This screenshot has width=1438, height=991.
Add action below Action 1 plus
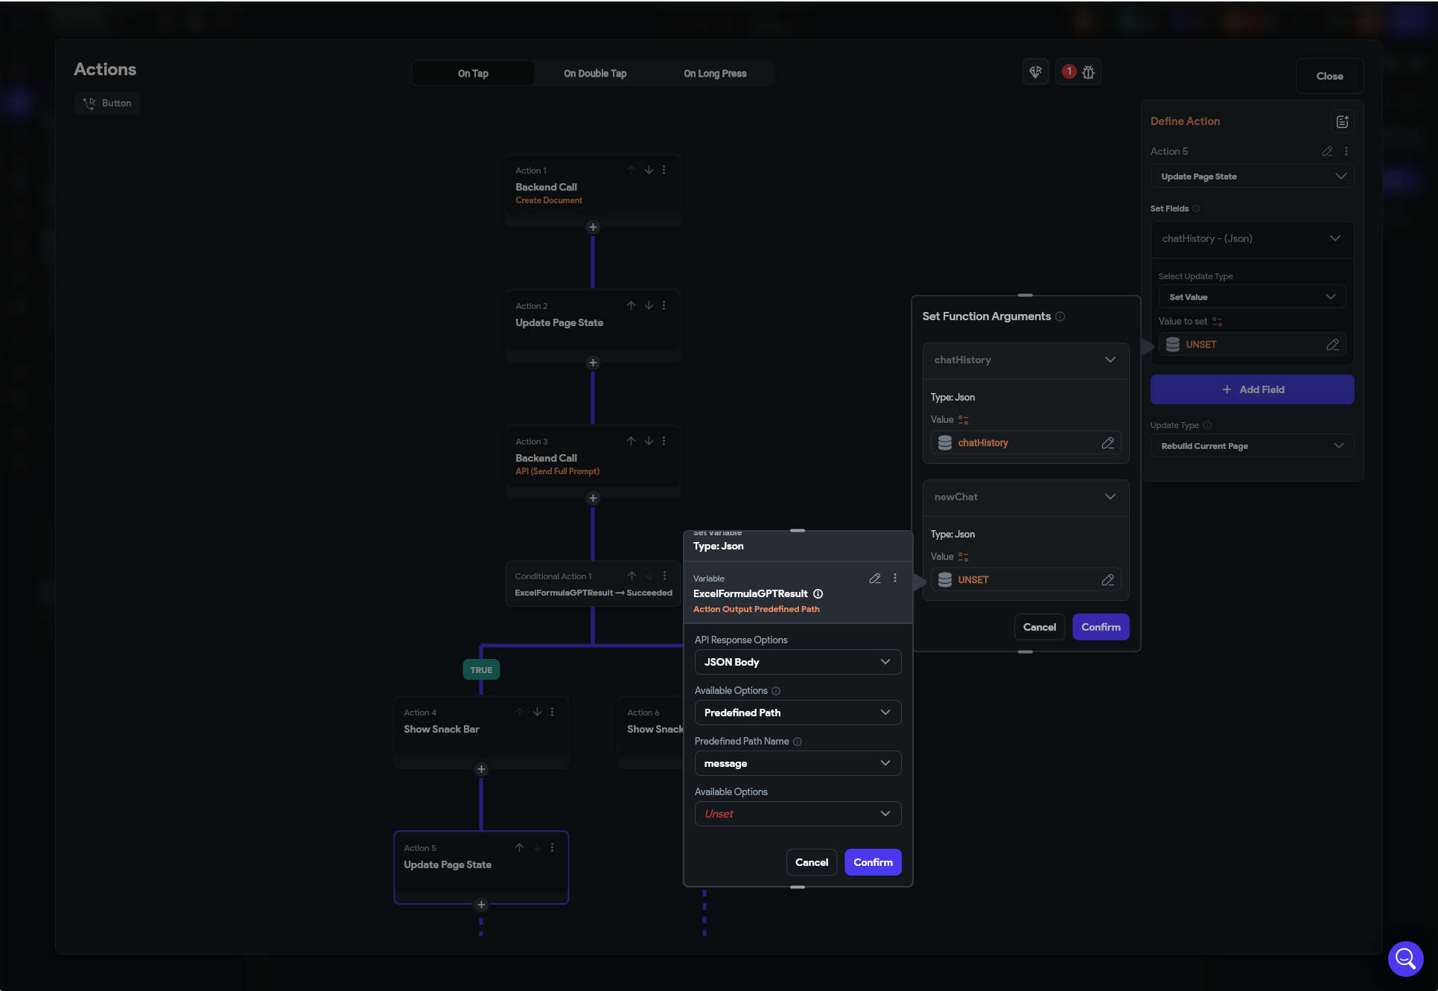[593, 227]
